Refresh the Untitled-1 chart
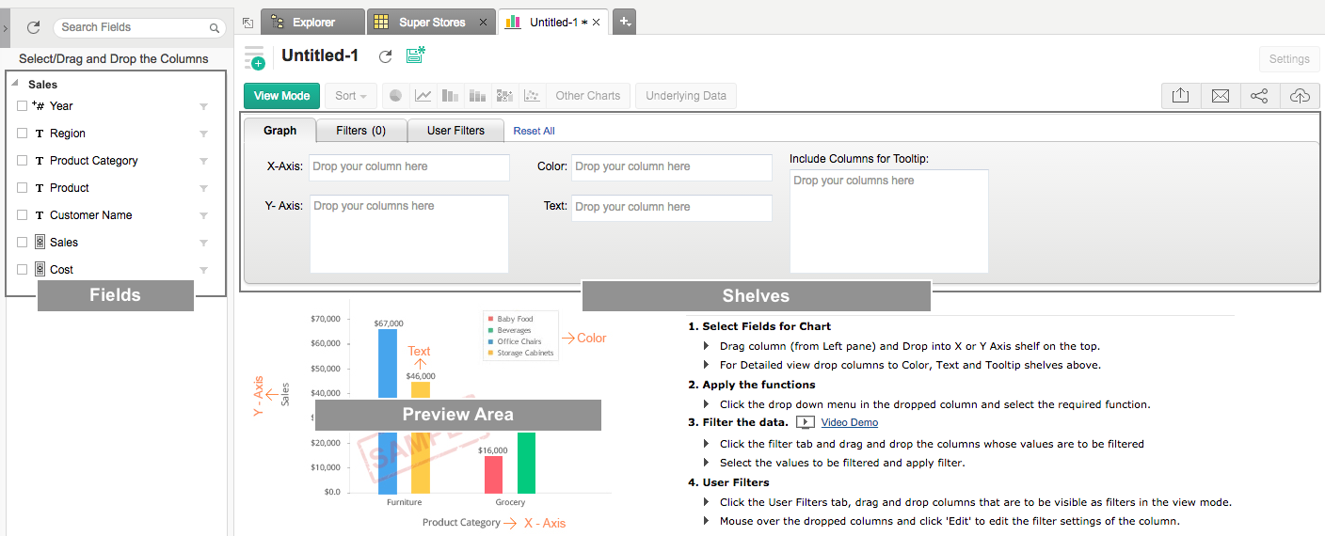The width and height of the screenshot is (1325, 536). (385, 56)
